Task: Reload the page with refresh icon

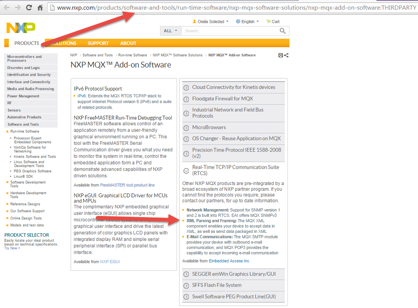Action: [29, 8]
